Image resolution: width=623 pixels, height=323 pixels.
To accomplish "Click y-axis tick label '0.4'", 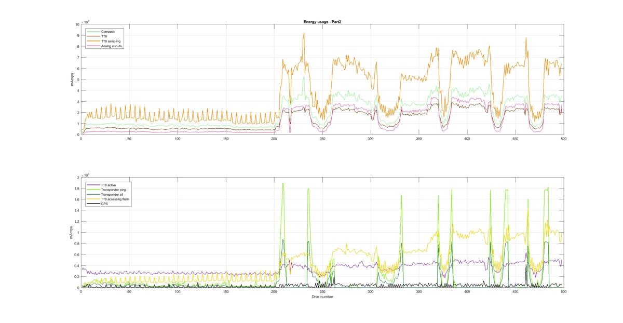I will point(77,266).
